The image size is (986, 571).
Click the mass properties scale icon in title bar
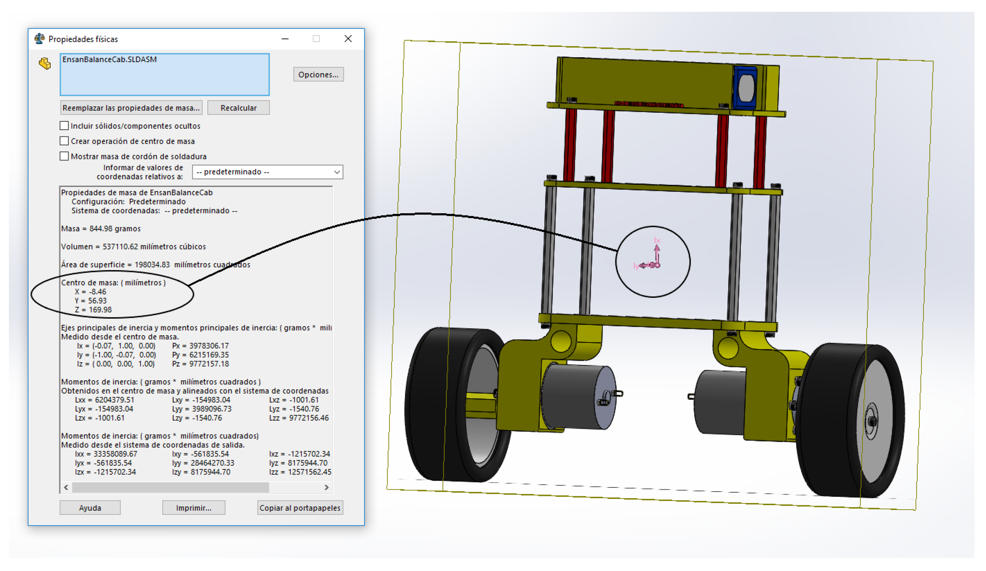pyautogui.click(x=40, y=39)
